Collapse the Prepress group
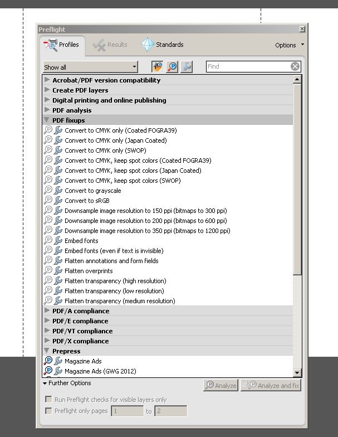The image size is (338, 437). point(47,351)
